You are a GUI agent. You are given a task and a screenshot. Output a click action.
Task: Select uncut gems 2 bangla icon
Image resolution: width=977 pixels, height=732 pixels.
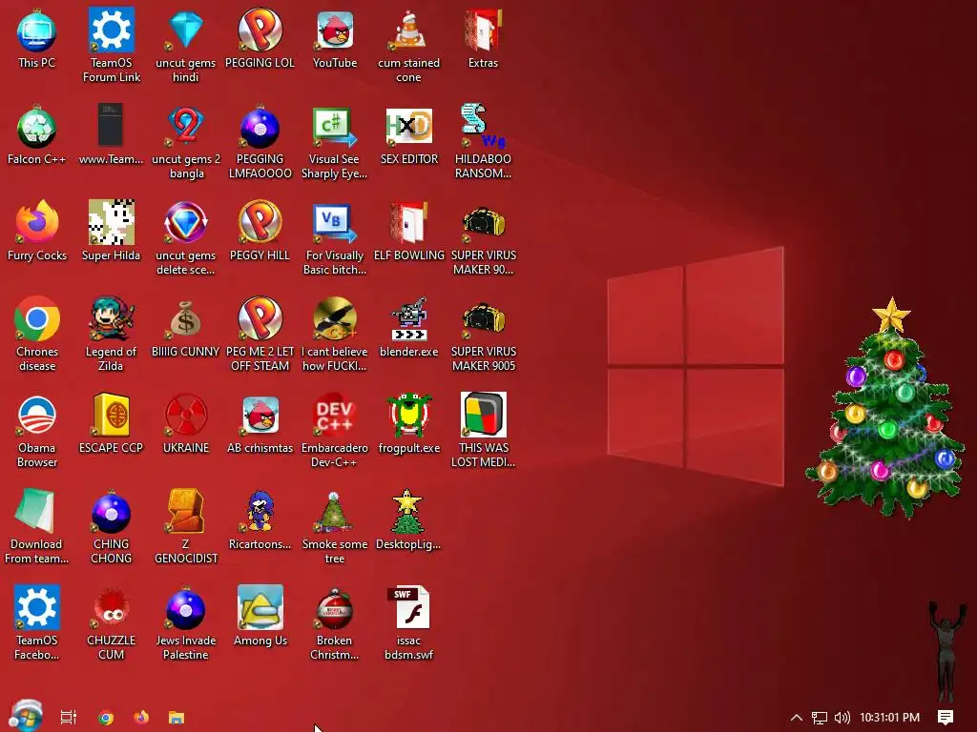click(x=186, y=142)
